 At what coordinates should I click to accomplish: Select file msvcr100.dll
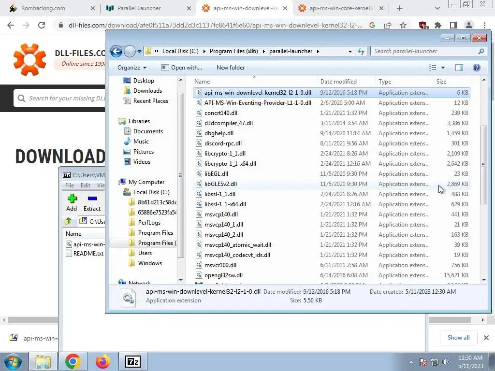point(332,265)
